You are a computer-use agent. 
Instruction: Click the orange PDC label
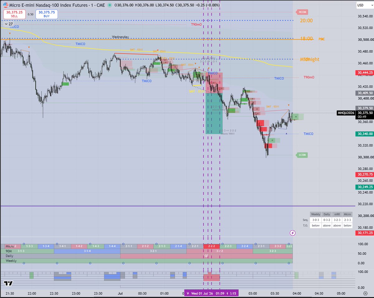click(x=321, y=39)
